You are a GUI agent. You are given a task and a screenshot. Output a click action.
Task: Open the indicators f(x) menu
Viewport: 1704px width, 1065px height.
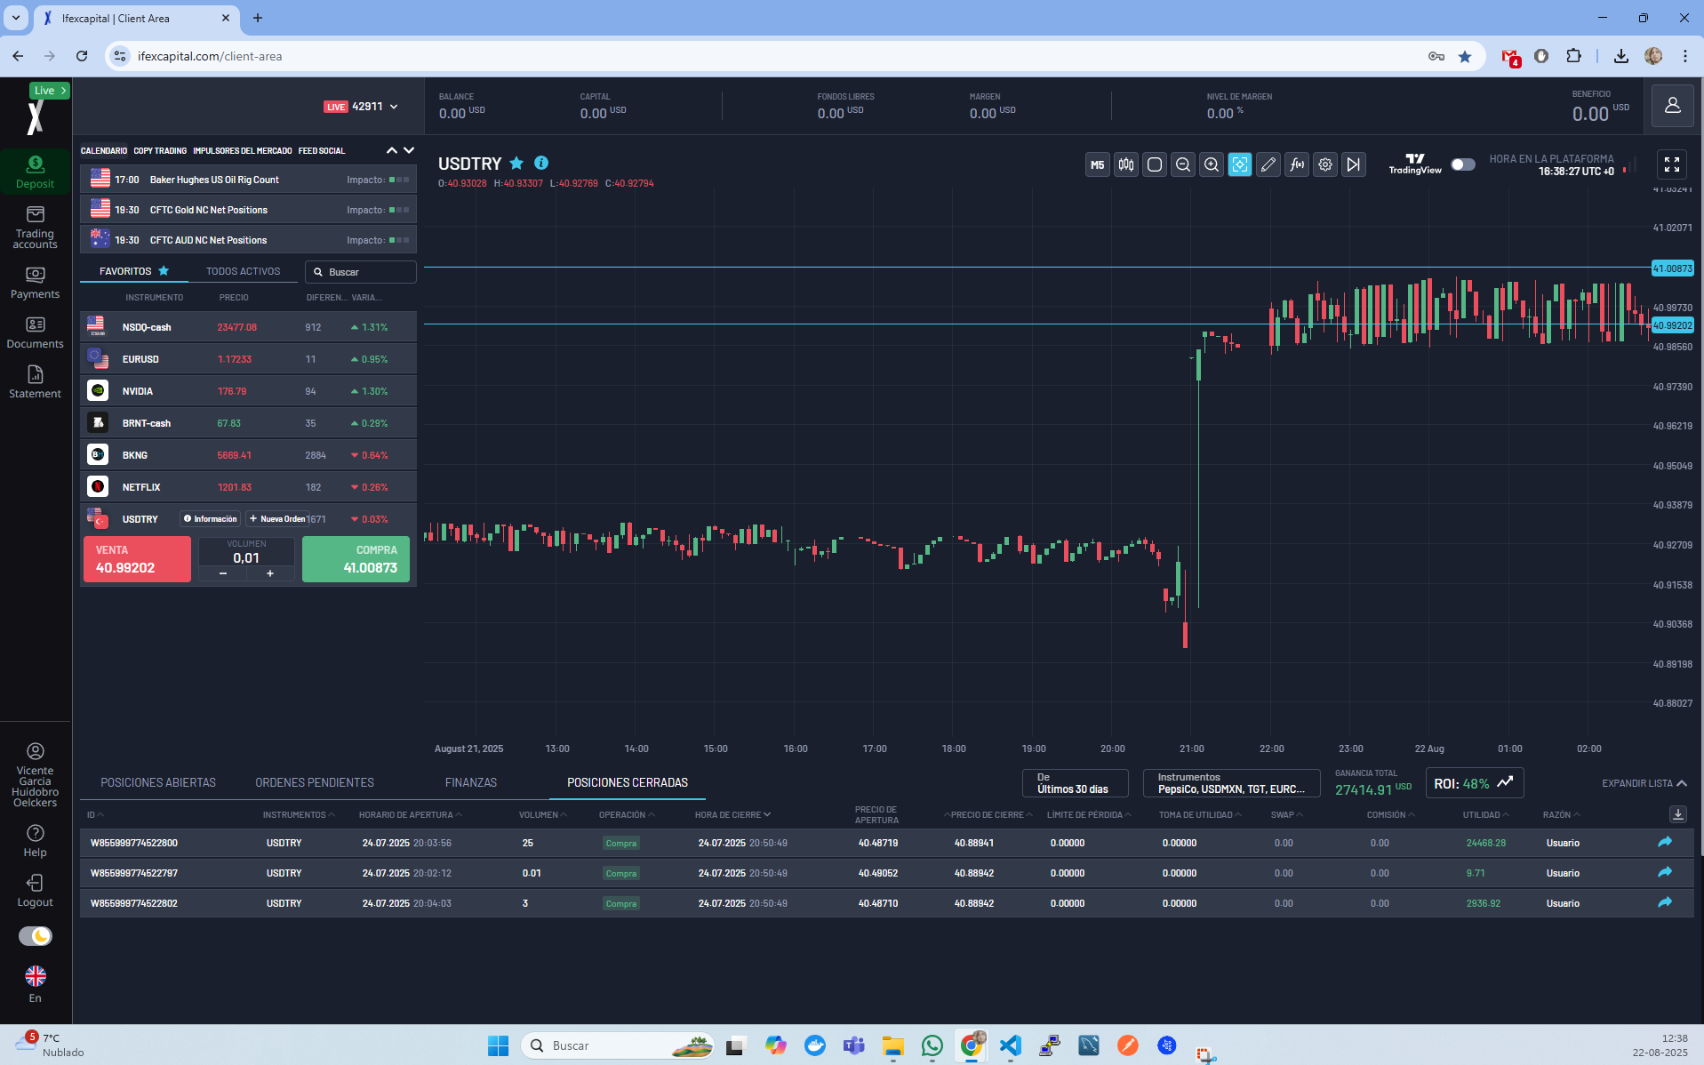click(x=1297, y=164)
